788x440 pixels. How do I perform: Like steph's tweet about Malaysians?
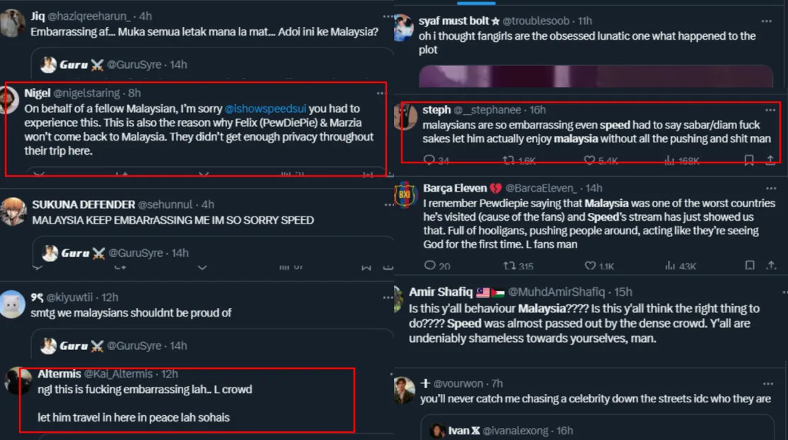coord(589,161)
